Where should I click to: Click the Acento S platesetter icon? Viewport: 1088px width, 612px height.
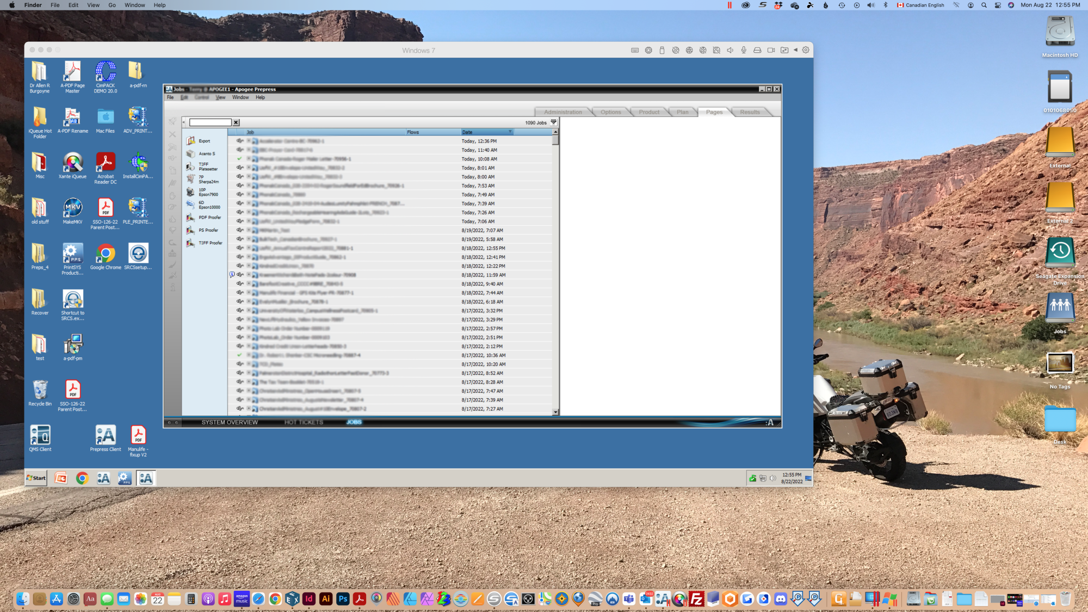191,154
